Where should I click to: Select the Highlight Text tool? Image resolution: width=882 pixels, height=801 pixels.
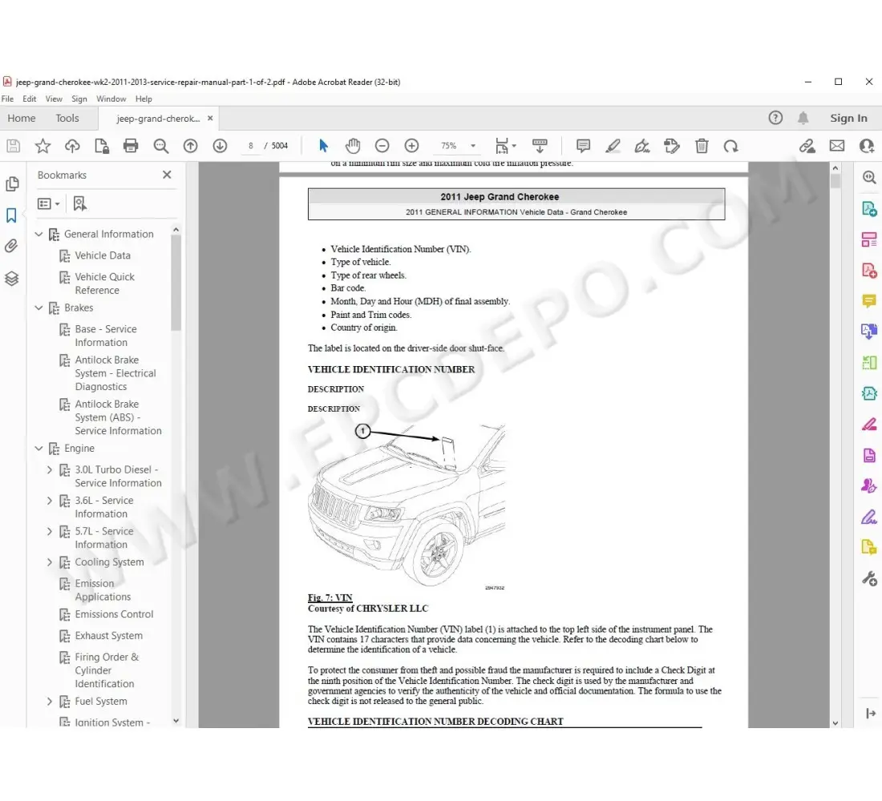pyautogui.click(x=613, y=146)
